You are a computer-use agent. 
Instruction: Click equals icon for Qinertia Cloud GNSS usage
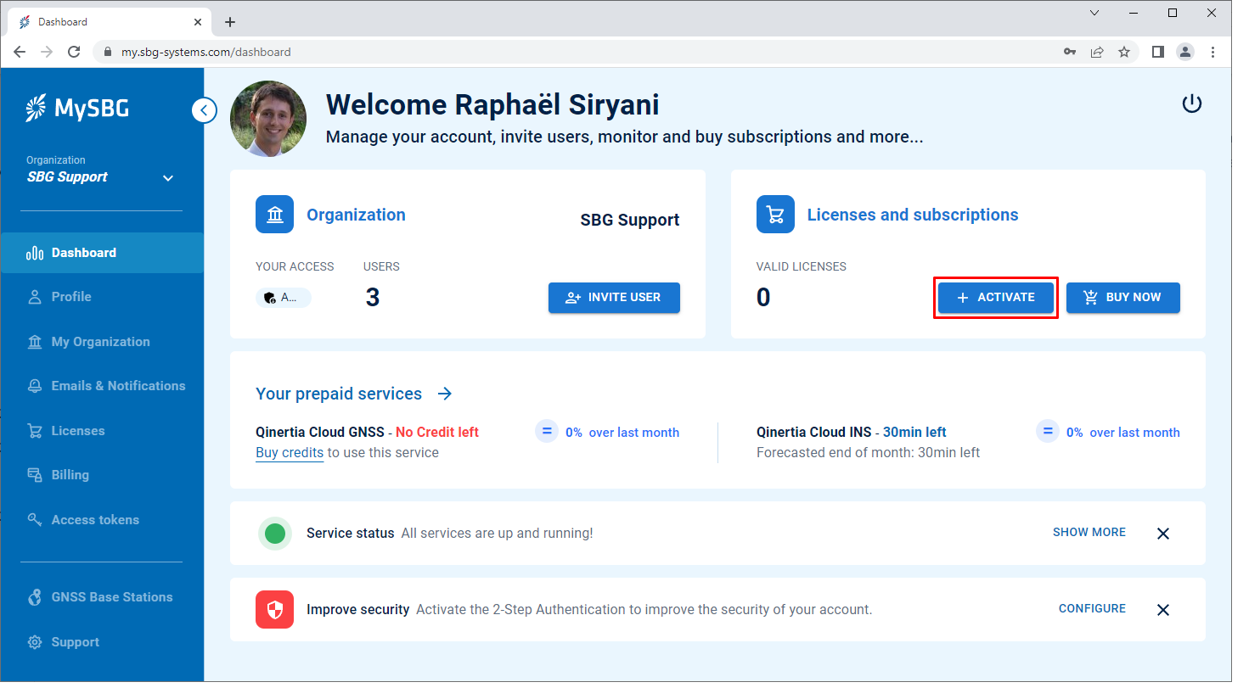click(x=547, y=432)
